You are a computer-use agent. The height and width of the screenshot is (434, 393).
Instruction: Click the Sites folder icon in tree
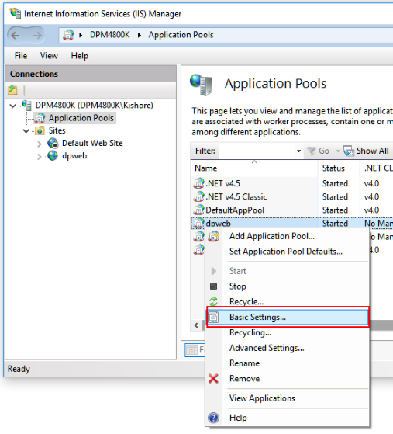(40, 130)
